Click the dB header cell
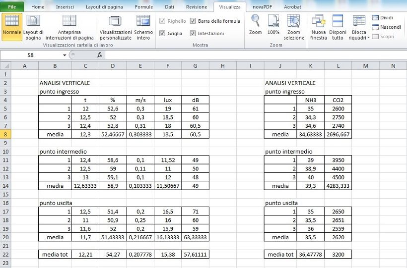 pos(195,100)
